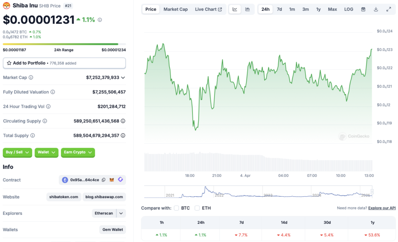The width and height of the screenshot is (398, 242).
Task: Click the historical mini chart navigator
Action: pyautogui.click(x=258, y=192)
